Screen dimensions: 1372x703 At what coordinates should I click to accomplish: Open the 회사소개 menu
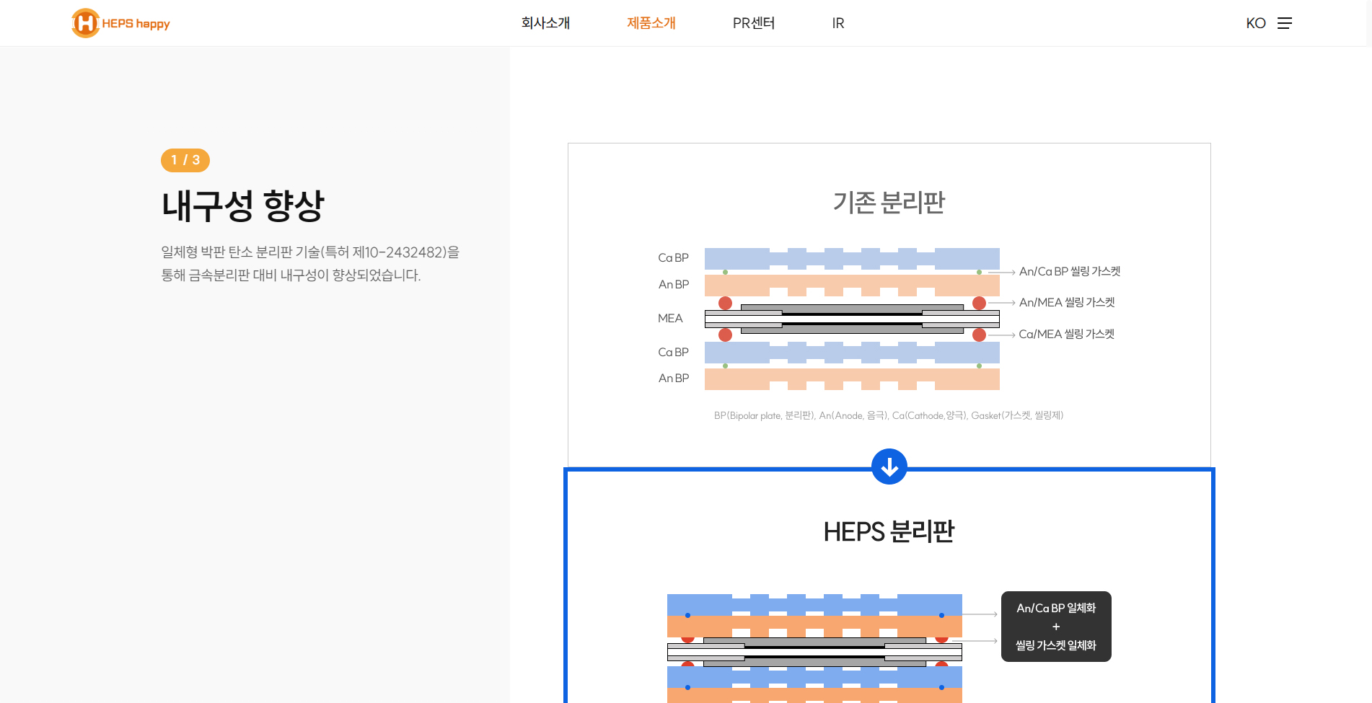point(545,23)
